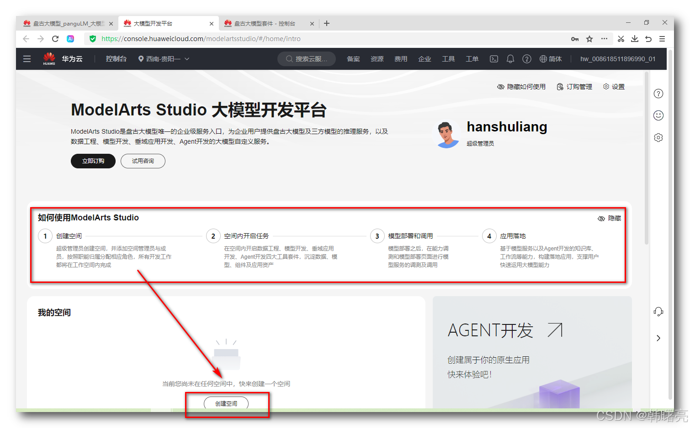Click the undo restore-tab icon
Viewport: 690px width, 428px height.
click(x=648, y=39)
